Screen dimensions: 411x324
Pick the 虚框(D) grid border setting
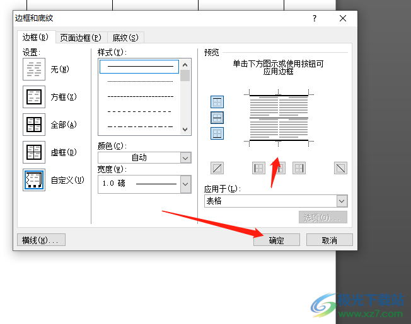pyautogui.click(x=34, y=152)
